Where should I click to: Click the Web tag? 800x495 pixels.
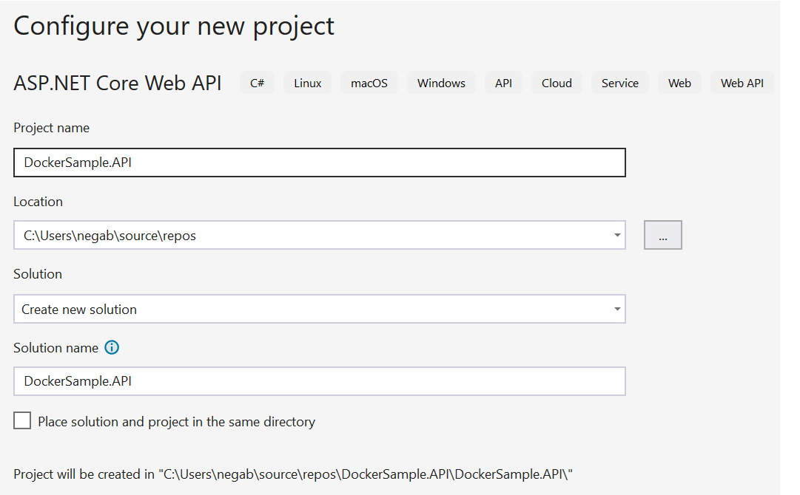pyautogui.click(x=679, y=83)
